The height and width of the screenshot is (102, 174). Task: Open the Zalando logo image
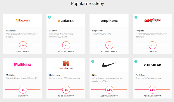click(x=66, y=21)
